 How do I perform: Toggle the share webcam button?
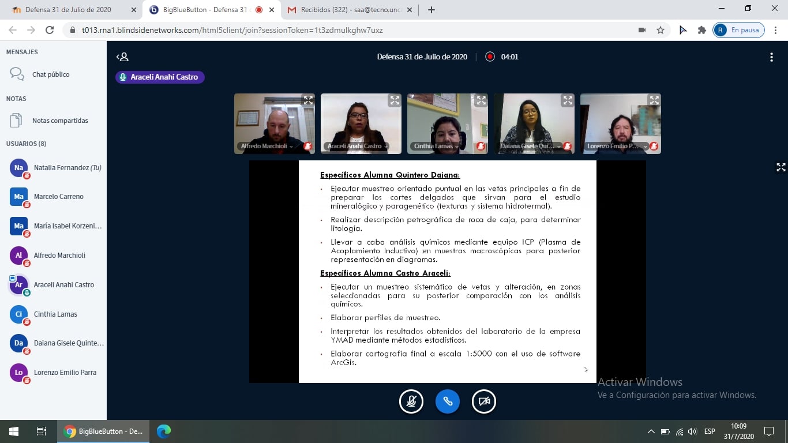pyautogui.click(x=484, y=401)
